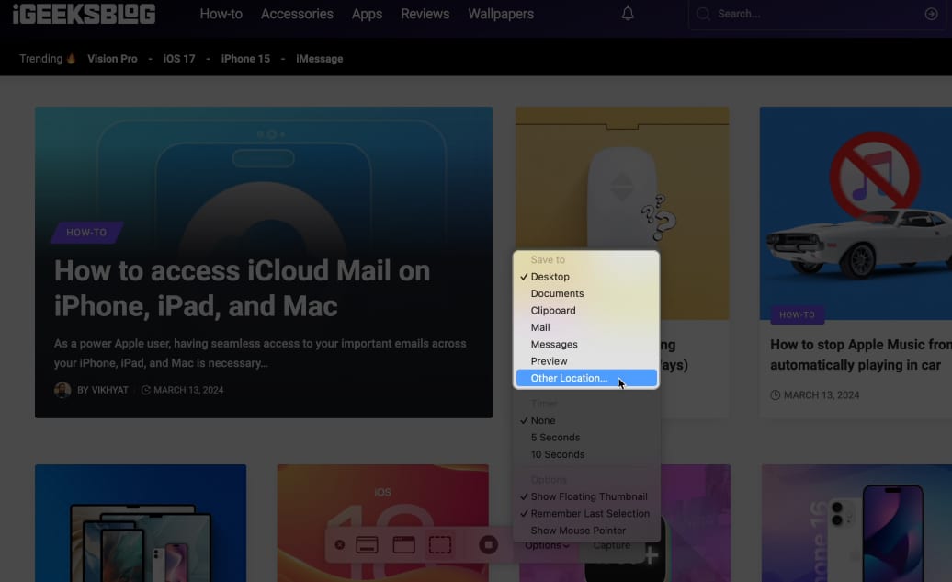This screenshot has height=582, width=952.
Task: Select Capture Selected Portion dashed-rectangle icon
Action: [440, 545]
